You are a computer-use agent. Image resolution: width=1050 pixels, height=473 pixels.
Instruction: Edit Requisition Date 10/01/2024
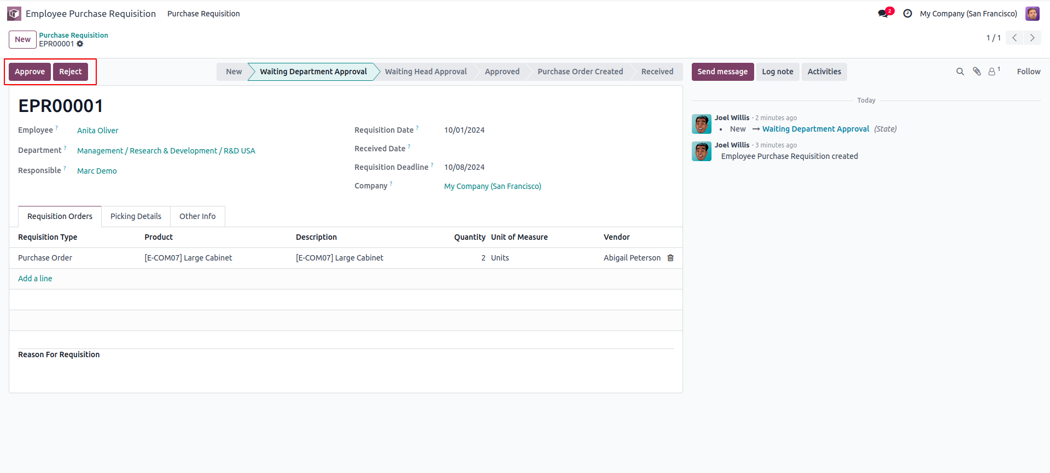click(464, 130)
